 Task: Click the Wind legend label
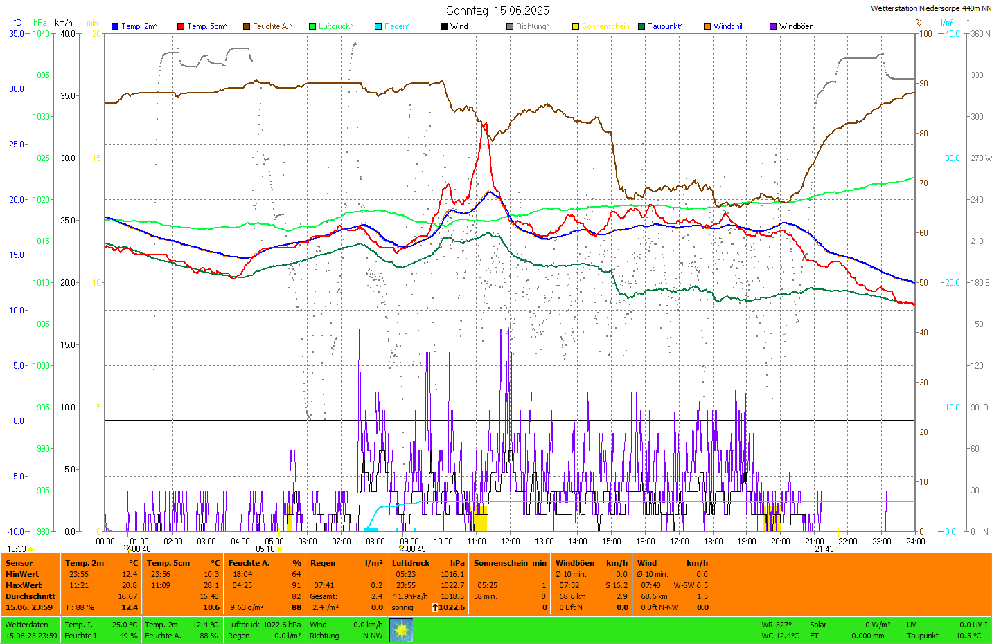[x=459, y=26]
